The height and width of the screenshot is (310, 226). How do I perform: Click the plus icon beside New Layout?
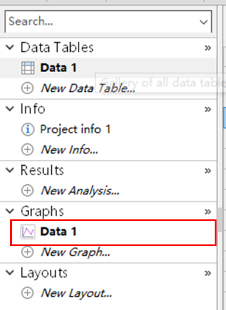pos(27,293)
